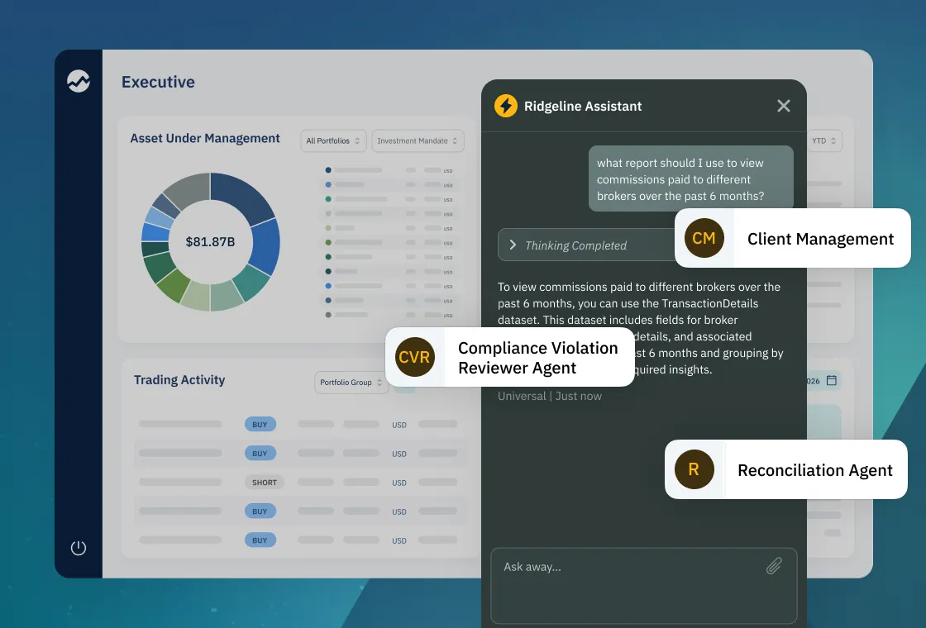
Task: Click the Executive page heading
Action: click(x=158, y=82)
